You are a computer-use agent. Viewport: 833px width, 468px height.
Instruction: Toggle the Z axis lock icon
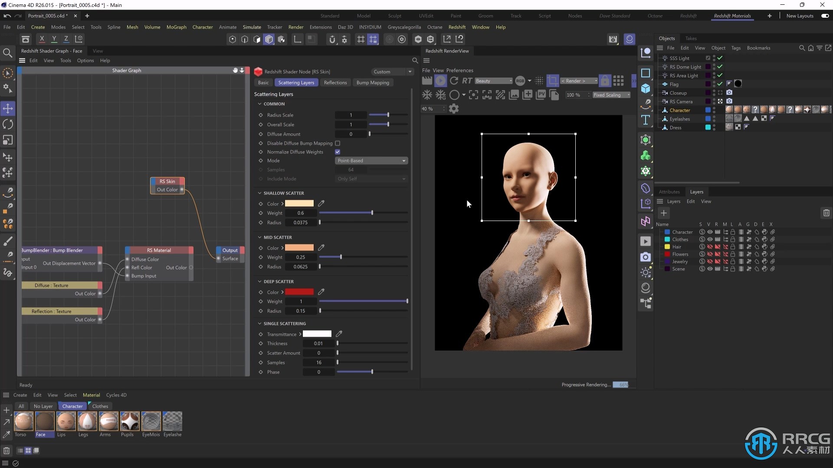[x=66, y=39]
